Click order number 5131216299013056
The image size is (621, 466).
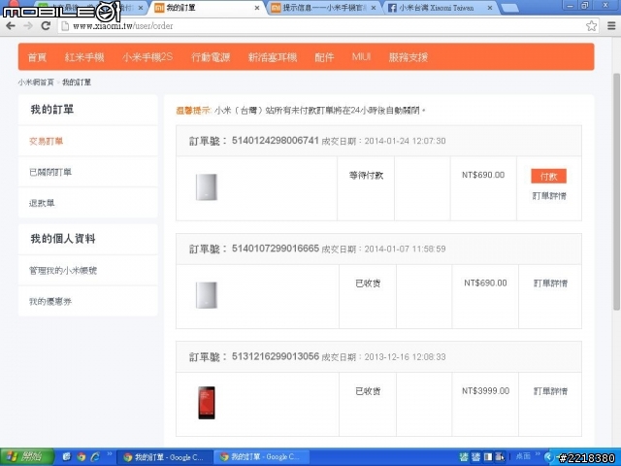coord(276,356)
